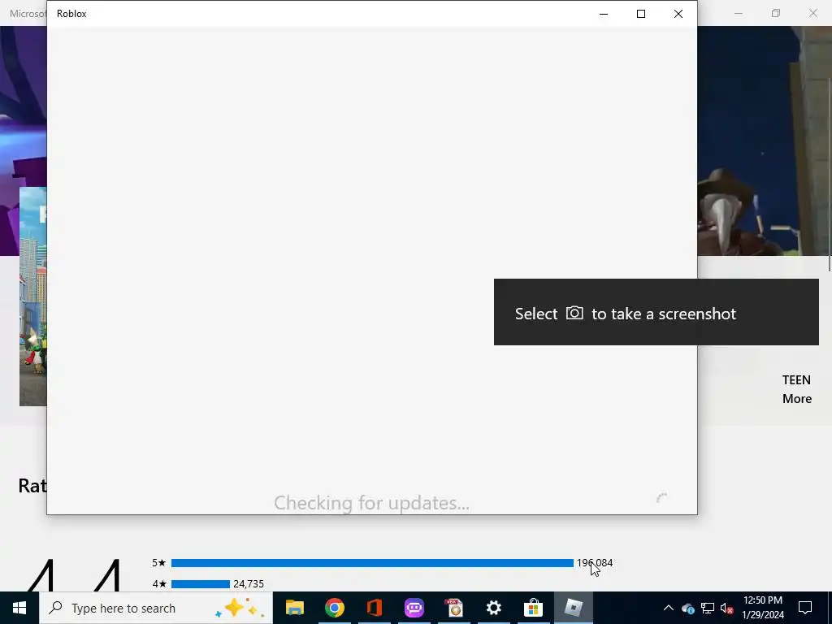Open the network status tray icon
Viewport: 832px width, 624px height.
(708, 608)
